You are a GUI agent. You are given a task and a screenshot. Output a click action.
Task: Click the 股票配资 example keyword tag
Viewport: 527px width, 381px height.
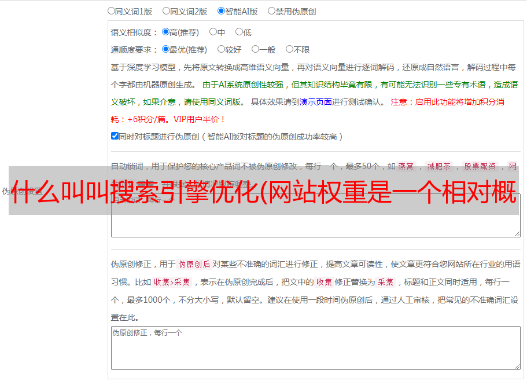pos(480,166)
